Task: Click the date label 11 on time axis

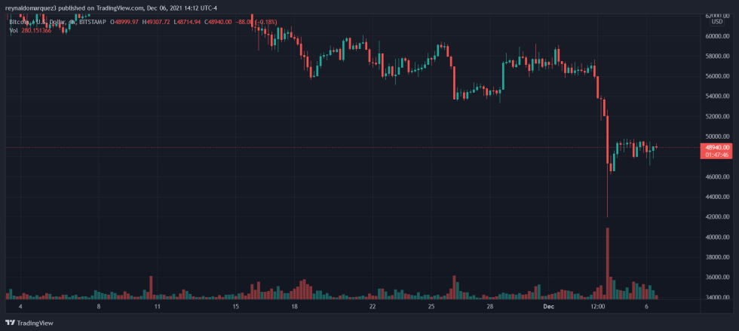Action: point(158,307)
